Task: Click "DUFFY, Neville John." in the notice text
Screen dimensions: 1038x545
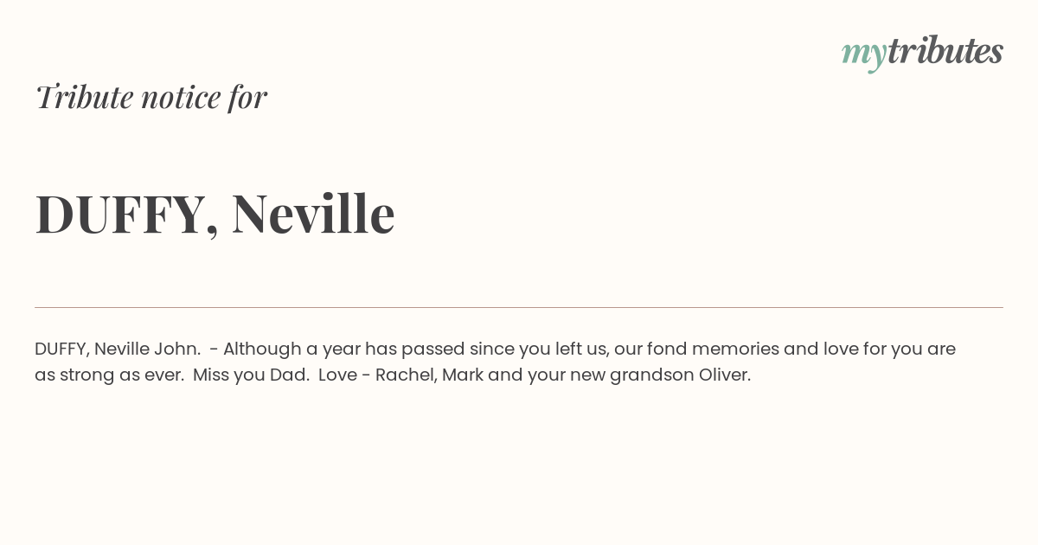Action: tap(118, 349)
